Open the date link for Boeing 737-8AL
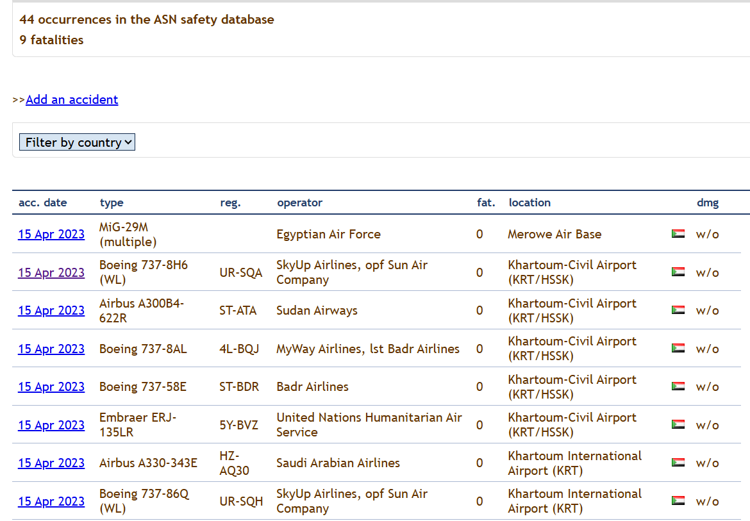750x521 pixels. (x=51, y=349)
